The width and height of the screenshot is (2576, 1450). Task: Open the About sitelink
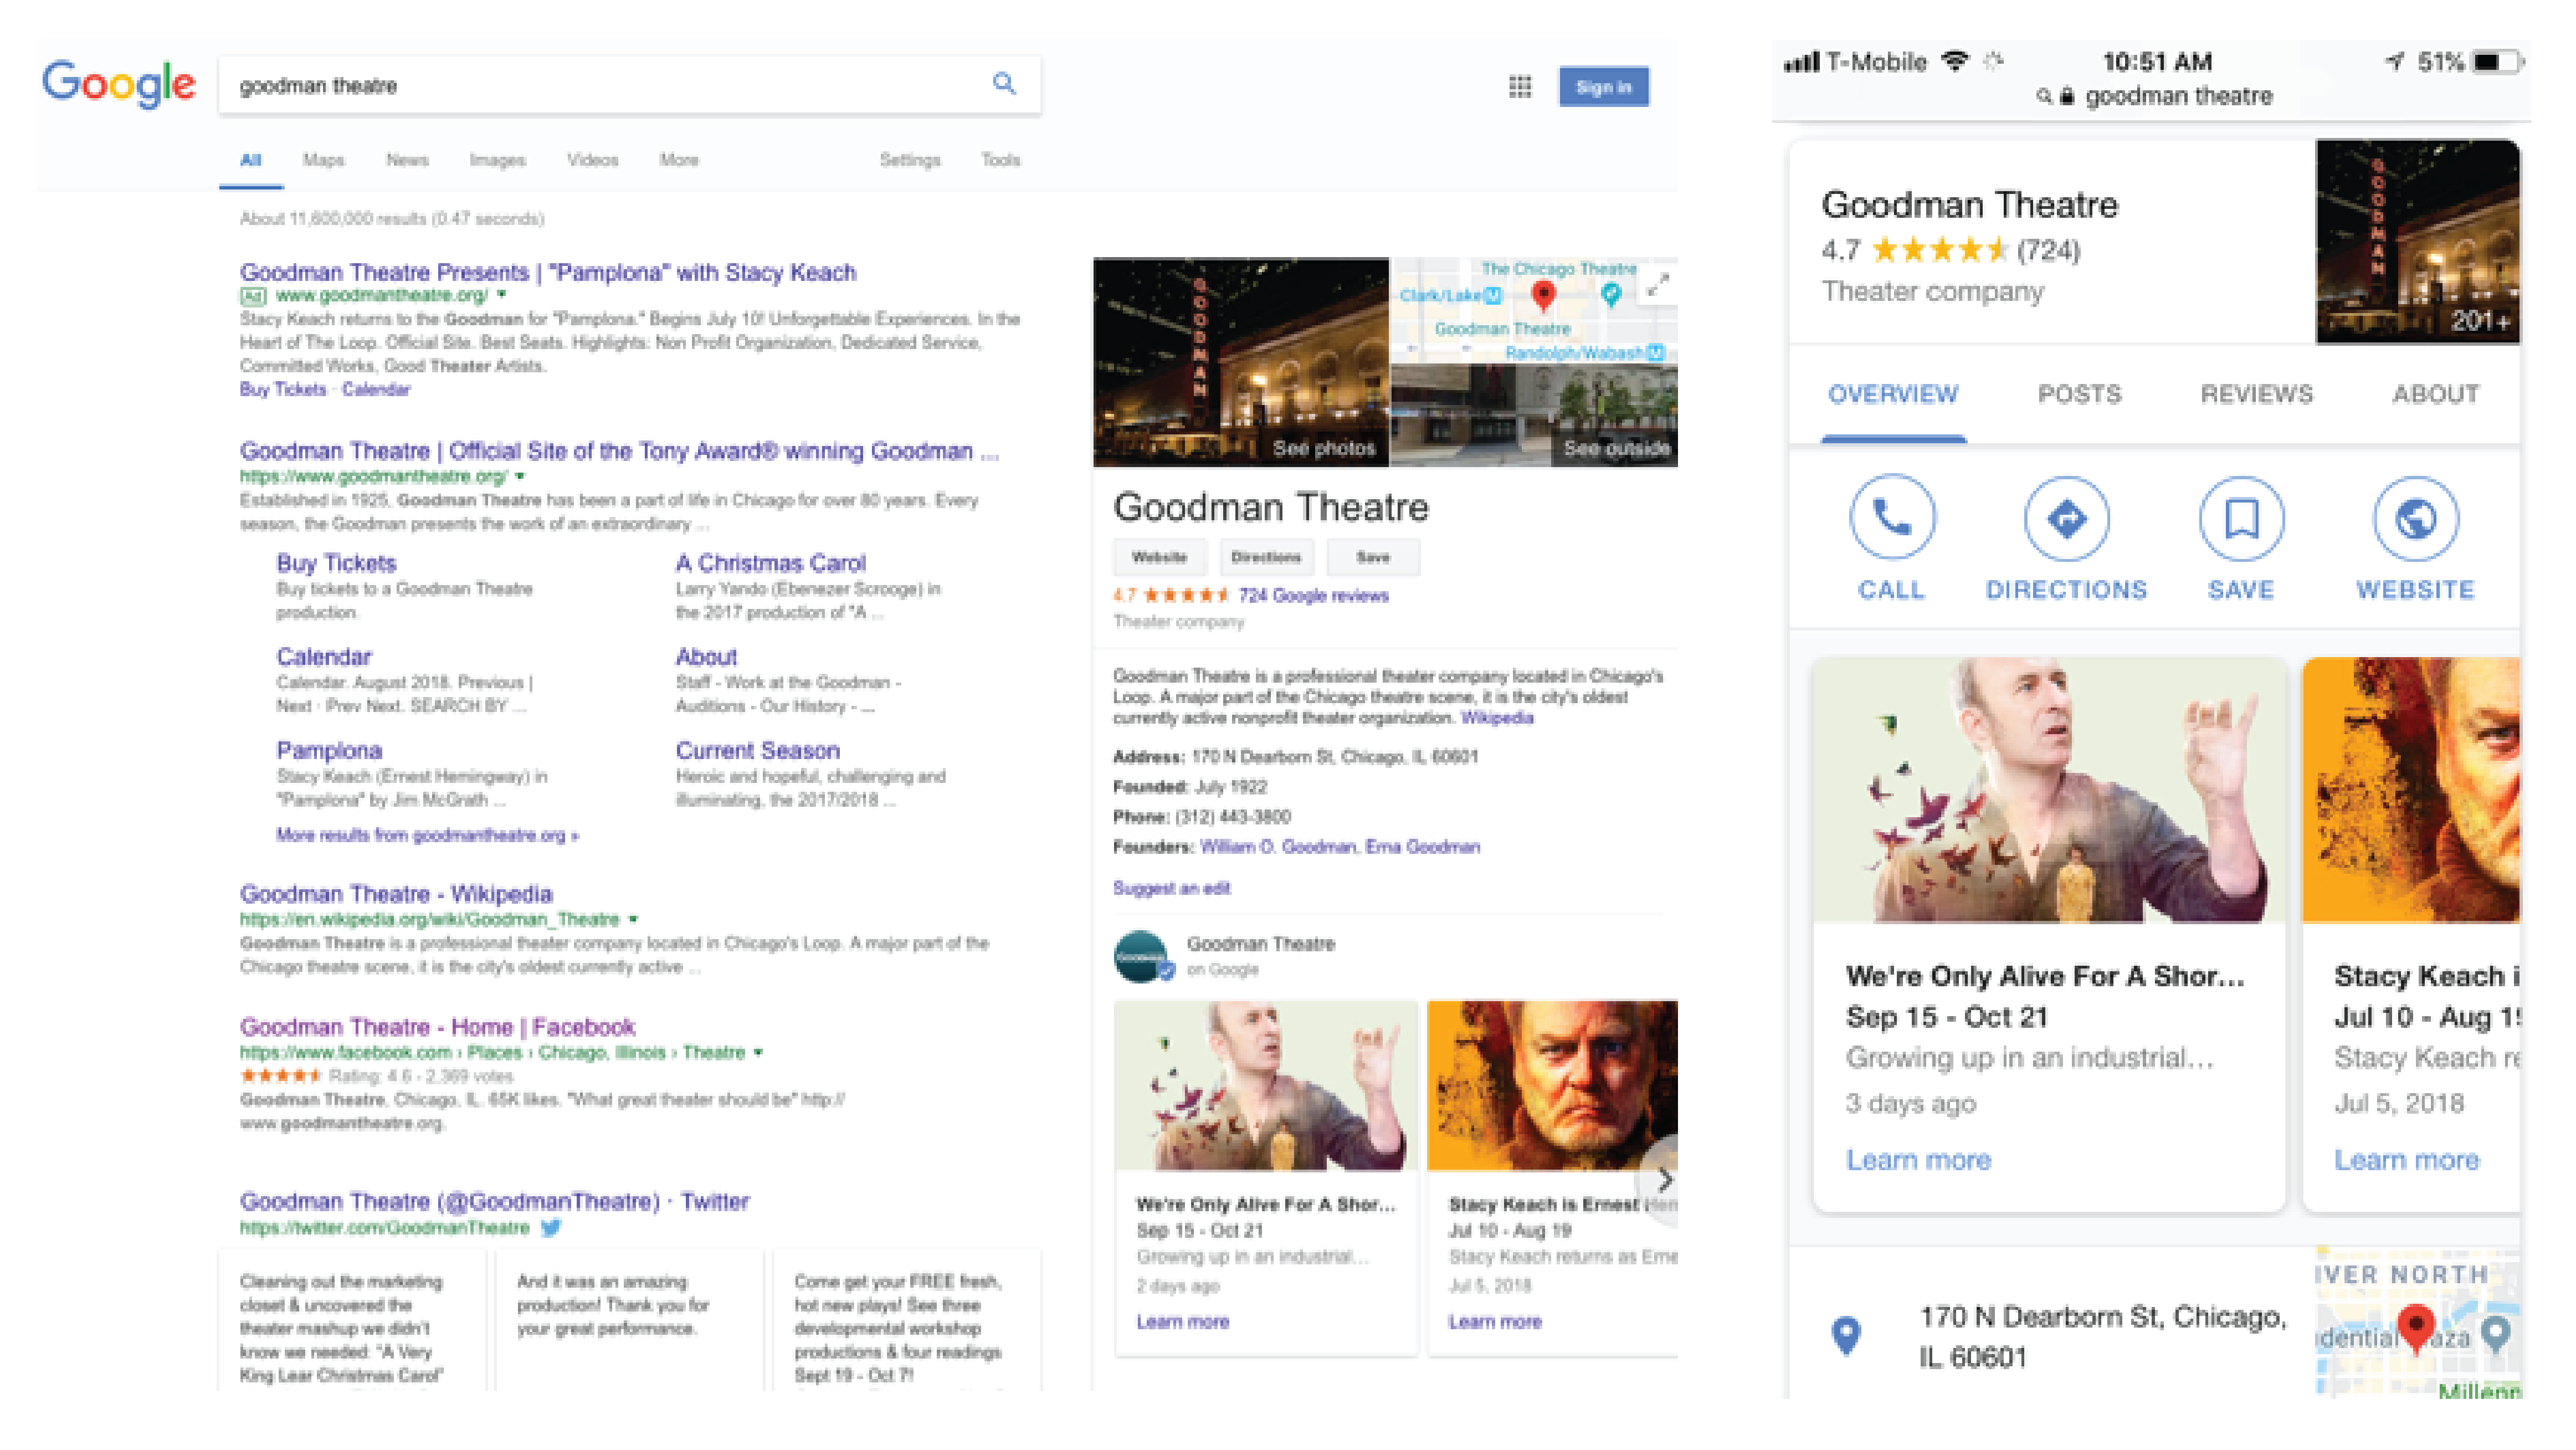(x=706, y=657)
